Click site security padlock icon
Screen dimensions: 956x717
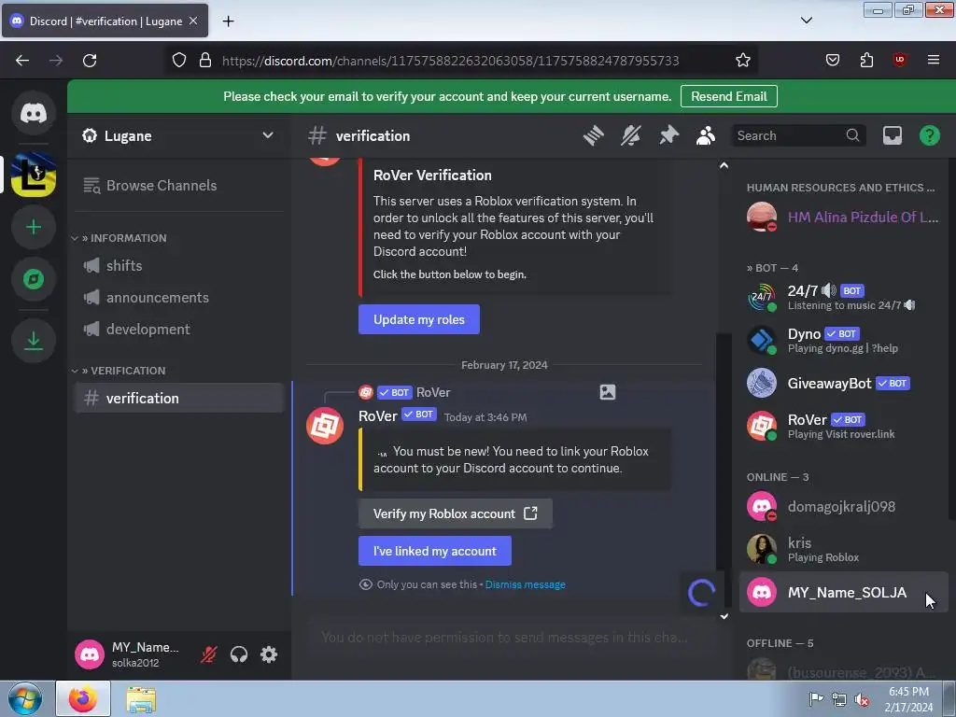pos(205,61)
